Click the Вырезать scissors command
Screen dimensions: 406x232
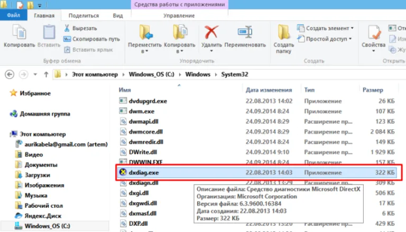click(x=80, y=28)
